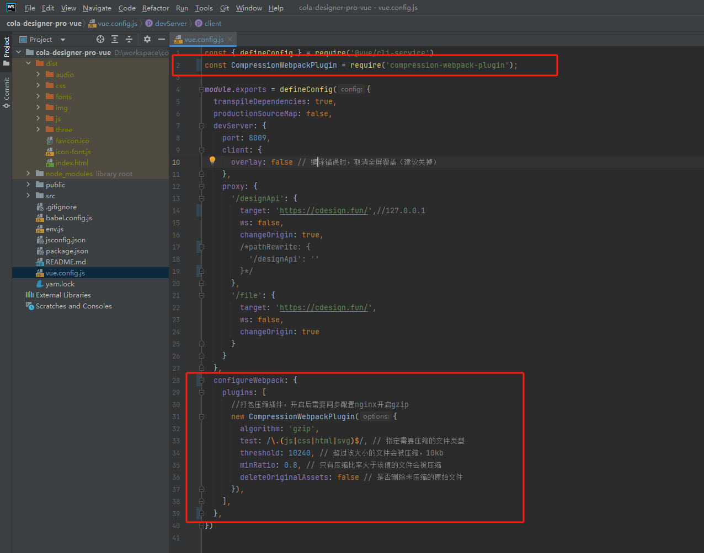Viewport: 704px width, 553px height.
Task: Switch to the vue.config.js editor tab
Action: click(204, 40)
